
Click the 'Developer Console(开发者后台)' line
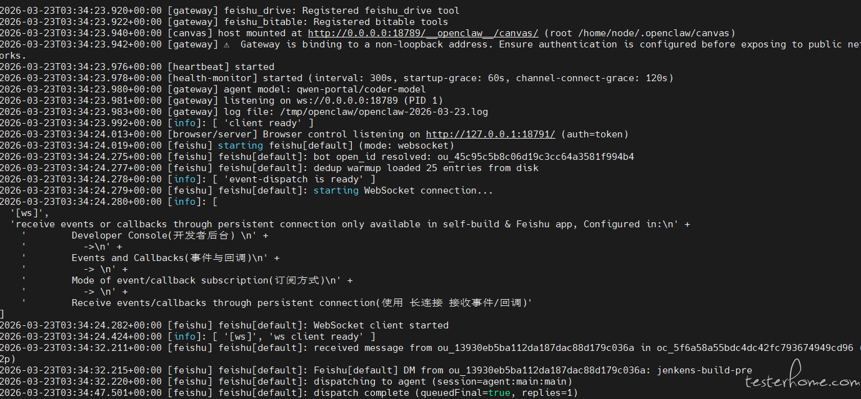pos(153,235)
